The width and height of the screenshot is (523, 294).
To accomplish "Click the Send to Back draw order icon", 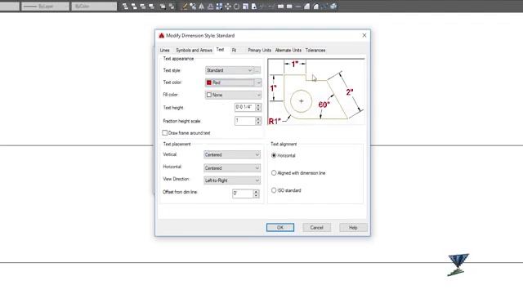I will [x=134, y=7].
